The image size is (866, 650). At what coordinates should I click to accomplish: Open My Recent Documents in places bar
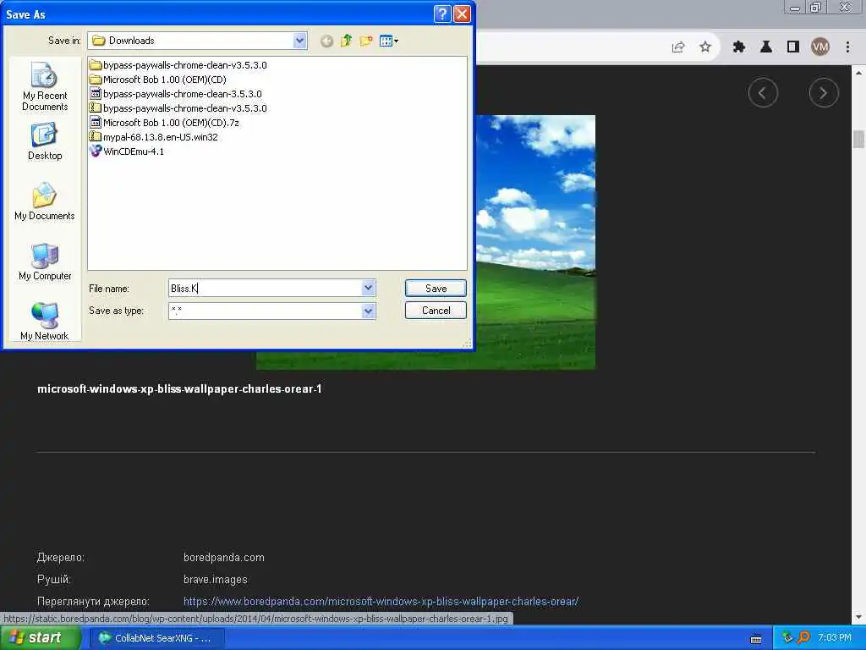pyautogui.click(x=45, y=87)
